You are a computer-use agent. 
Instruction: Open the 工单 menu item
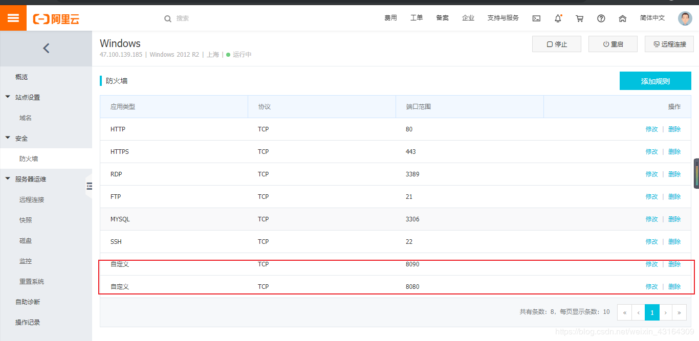coord(417,17)
